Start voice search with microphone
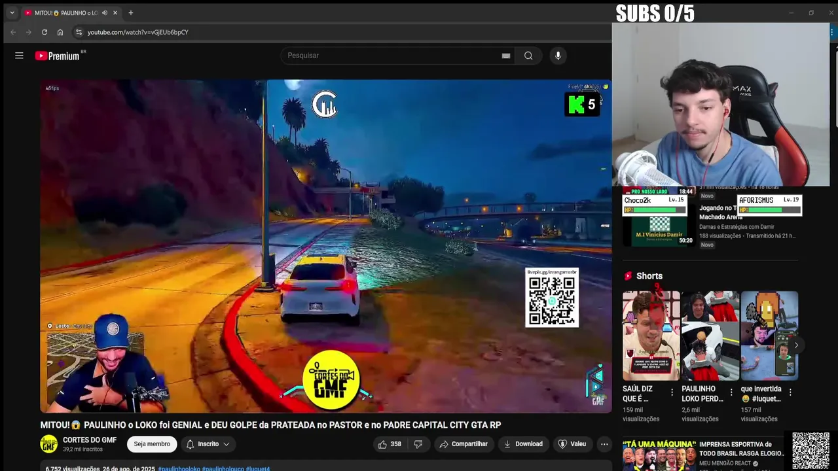The image size is (838, 471). tap(558, 56)
